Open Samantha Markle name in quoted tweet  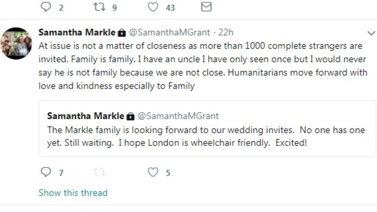85,116
